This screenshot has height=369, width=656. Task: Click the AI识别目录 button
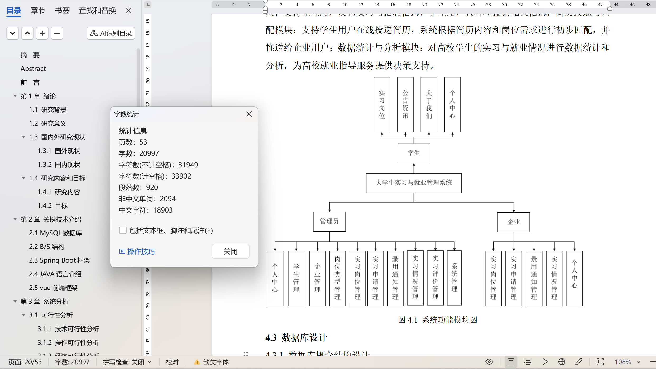111,33
